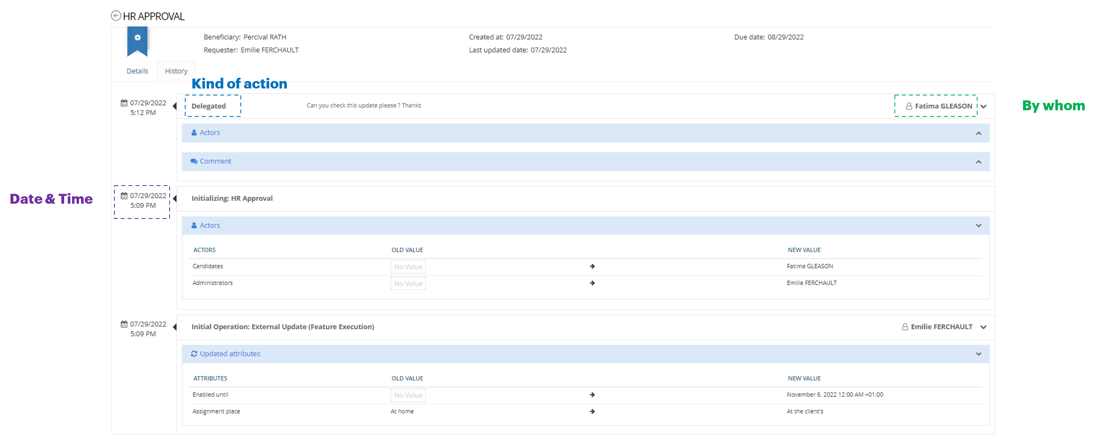The height and width of the screenshot is (444, 1099).
Task: Click calendar icon next to 5:12 PM entry
Action: (x=124, y=103)
